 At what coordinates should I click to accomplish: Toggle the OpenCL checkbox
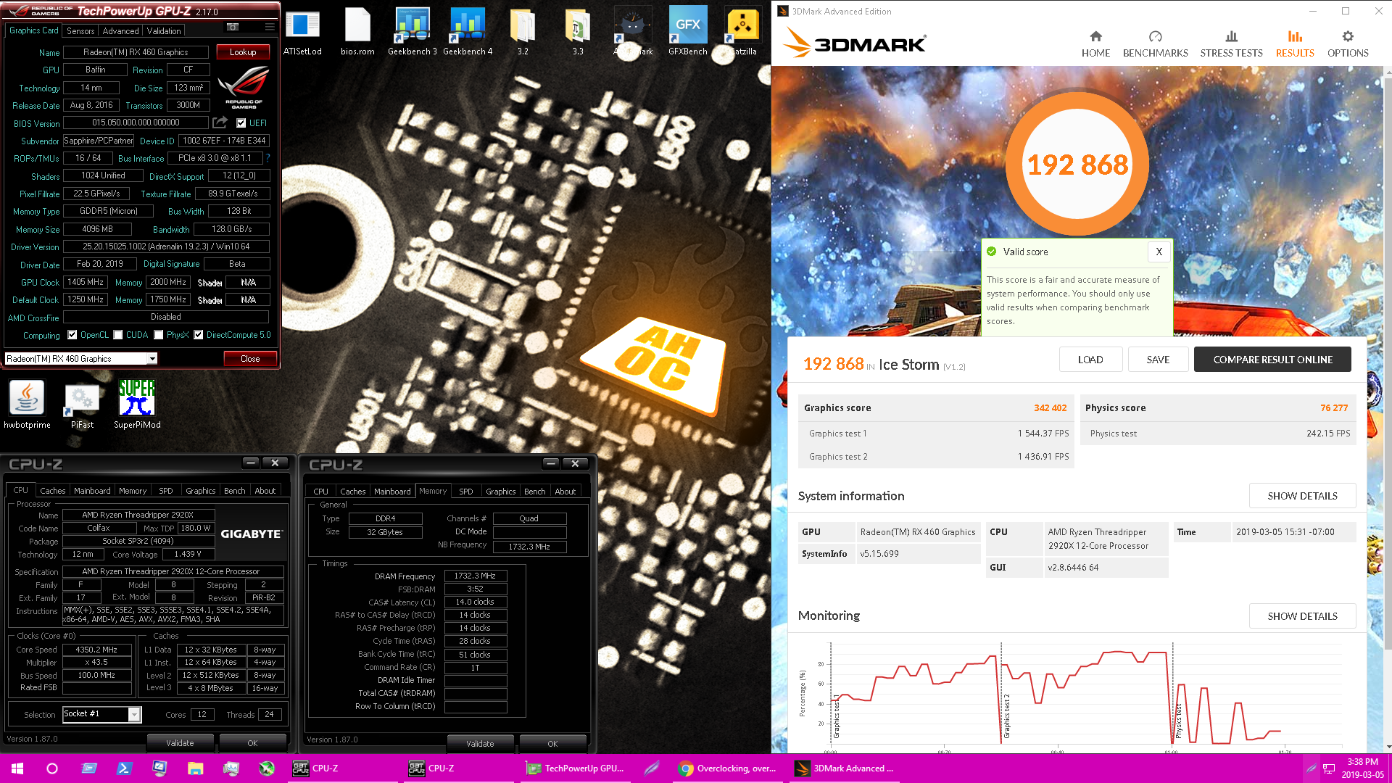click(72, 335)
